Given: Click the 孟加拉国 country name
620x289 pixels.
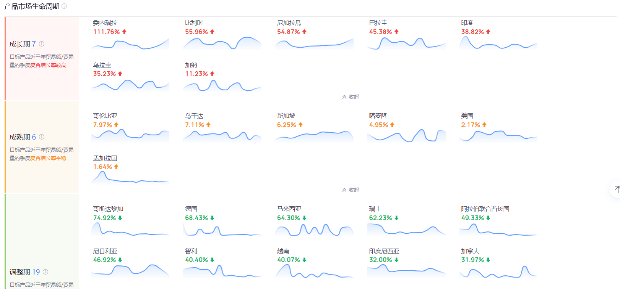Looking at the screenshot, I should 105,158.
